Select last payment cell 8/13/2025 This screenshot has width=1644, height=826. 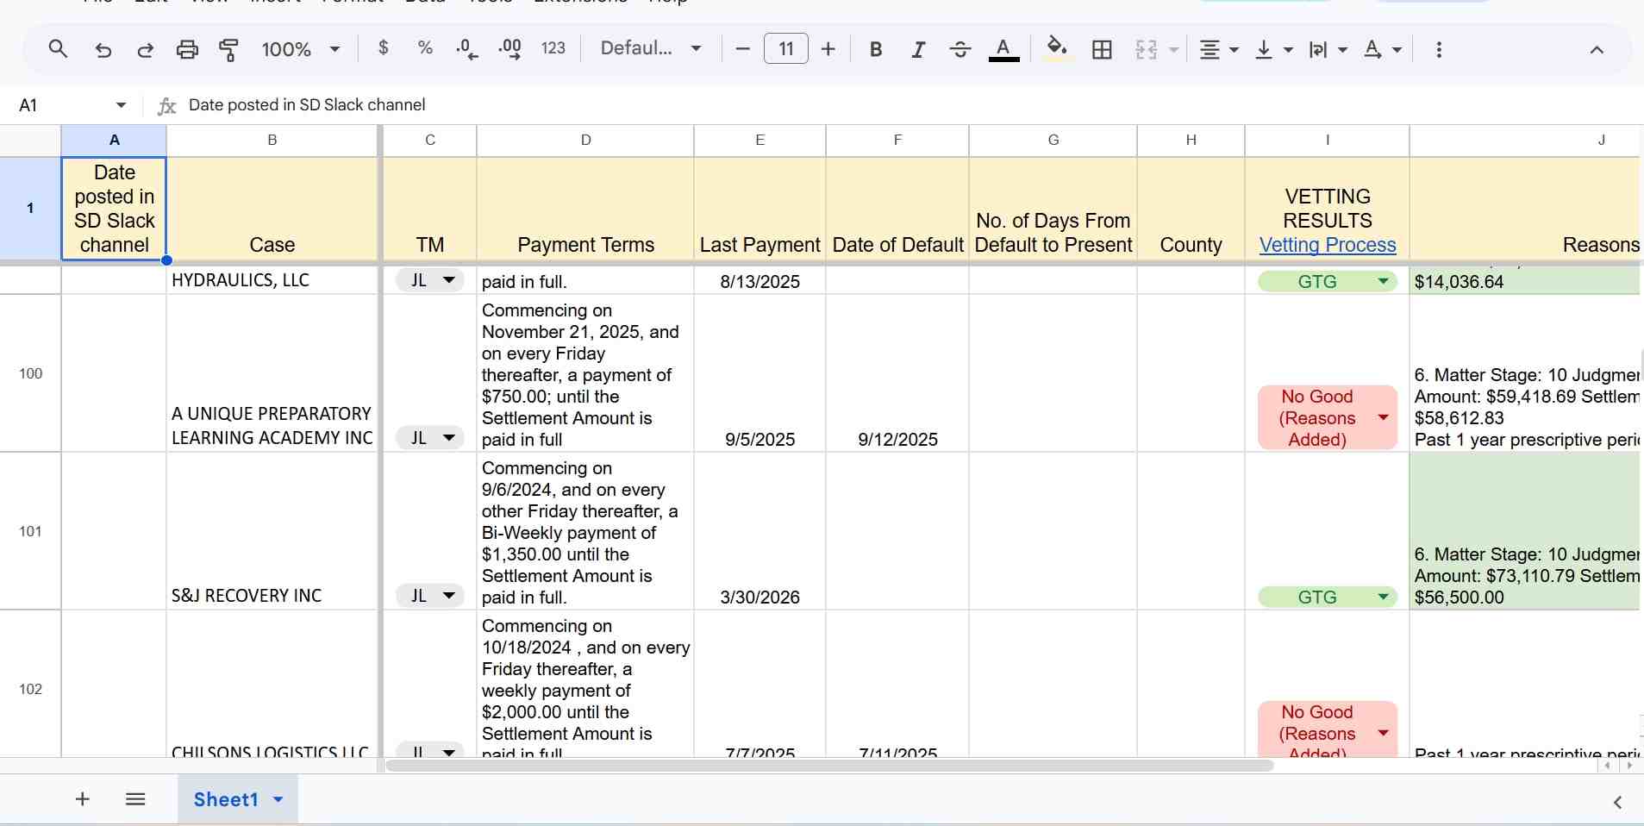(759, 280)
